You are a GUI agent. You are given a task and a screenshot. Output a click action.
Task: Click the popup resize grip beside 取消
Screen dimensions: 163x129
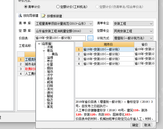click(154, 126)
